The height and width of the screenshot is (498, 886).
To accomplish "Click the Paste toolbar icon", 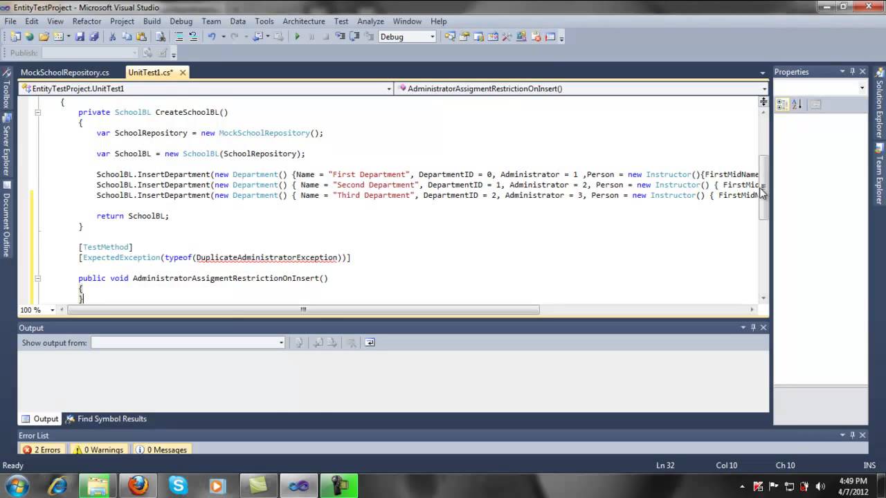I will [141, 37].
